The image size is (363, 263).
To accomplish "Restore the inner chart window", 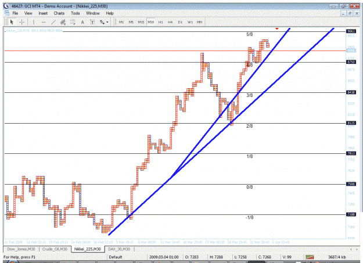I will [x=350, y=13].
